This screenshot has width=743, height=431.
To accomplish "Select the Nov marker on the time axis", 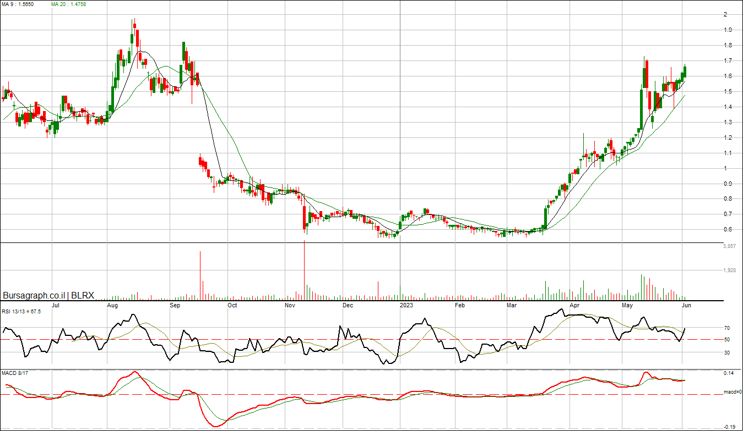I will (290, 305).
